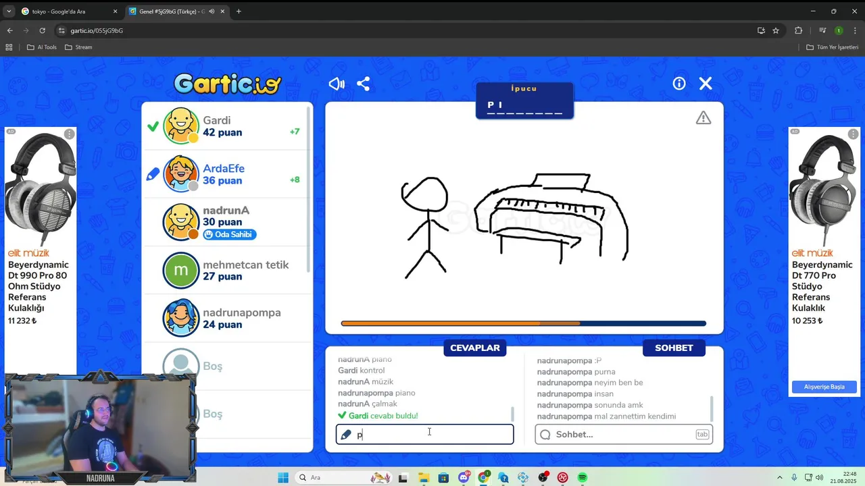Click the share room icon
The width and height of the screenshot is (865, 486).
(x=363, y=84)
